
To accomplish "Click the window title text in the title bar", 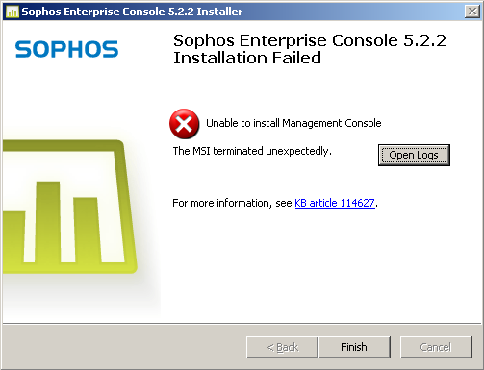I will (132, 12).
